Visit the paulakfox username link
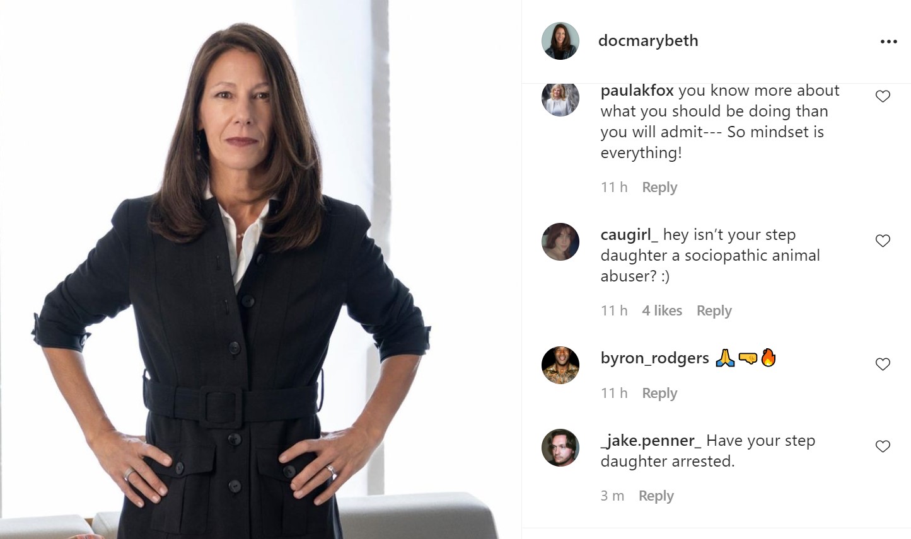The width and height of the screenshot is (911, 539). point(637,91)
